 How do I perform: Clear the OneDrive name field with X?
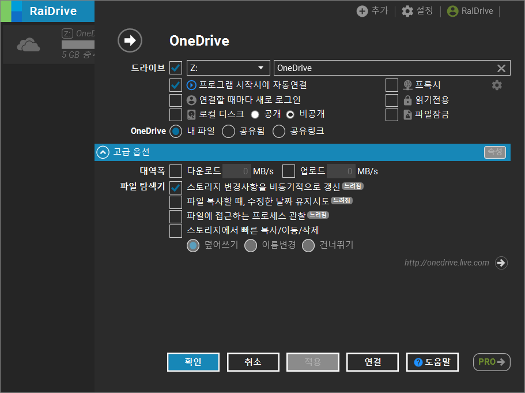point(501,68)
